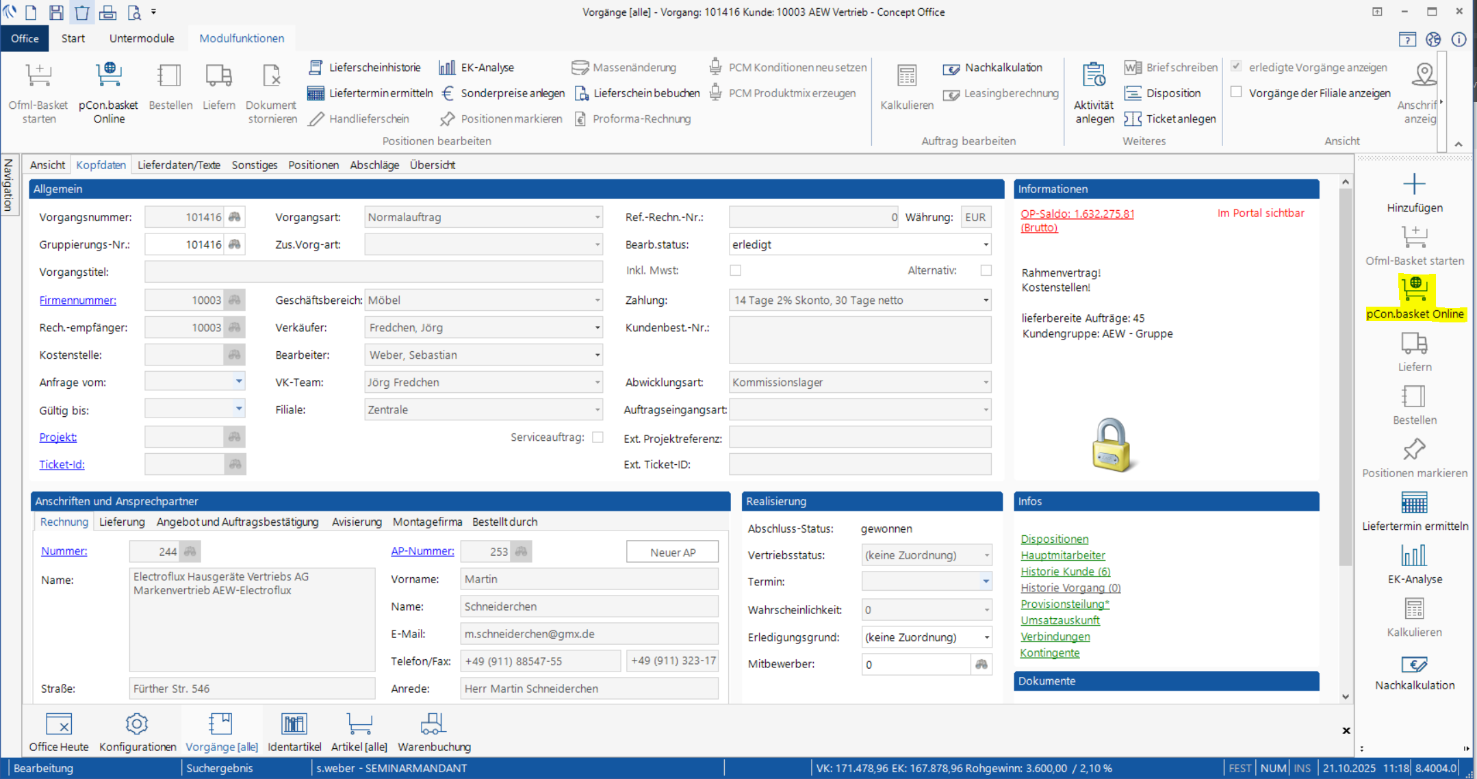Open the Umsatzauskunft link
1477x779 pixels.
pos(1059,620)
